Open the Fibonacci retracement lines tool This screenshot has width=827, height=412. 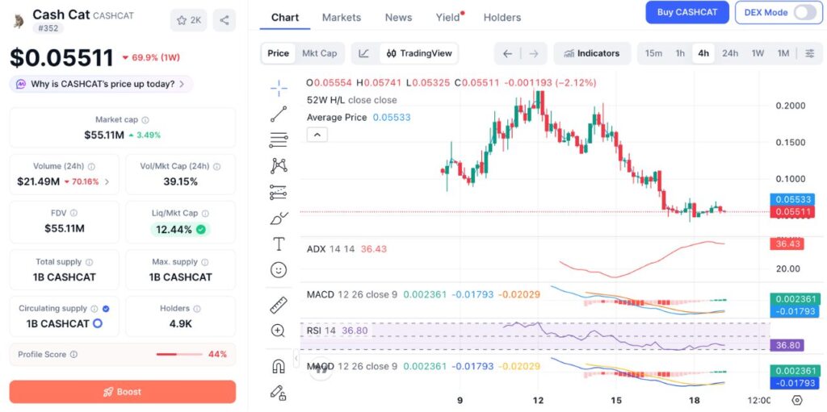pyautogui.click(x=279, y=139)
